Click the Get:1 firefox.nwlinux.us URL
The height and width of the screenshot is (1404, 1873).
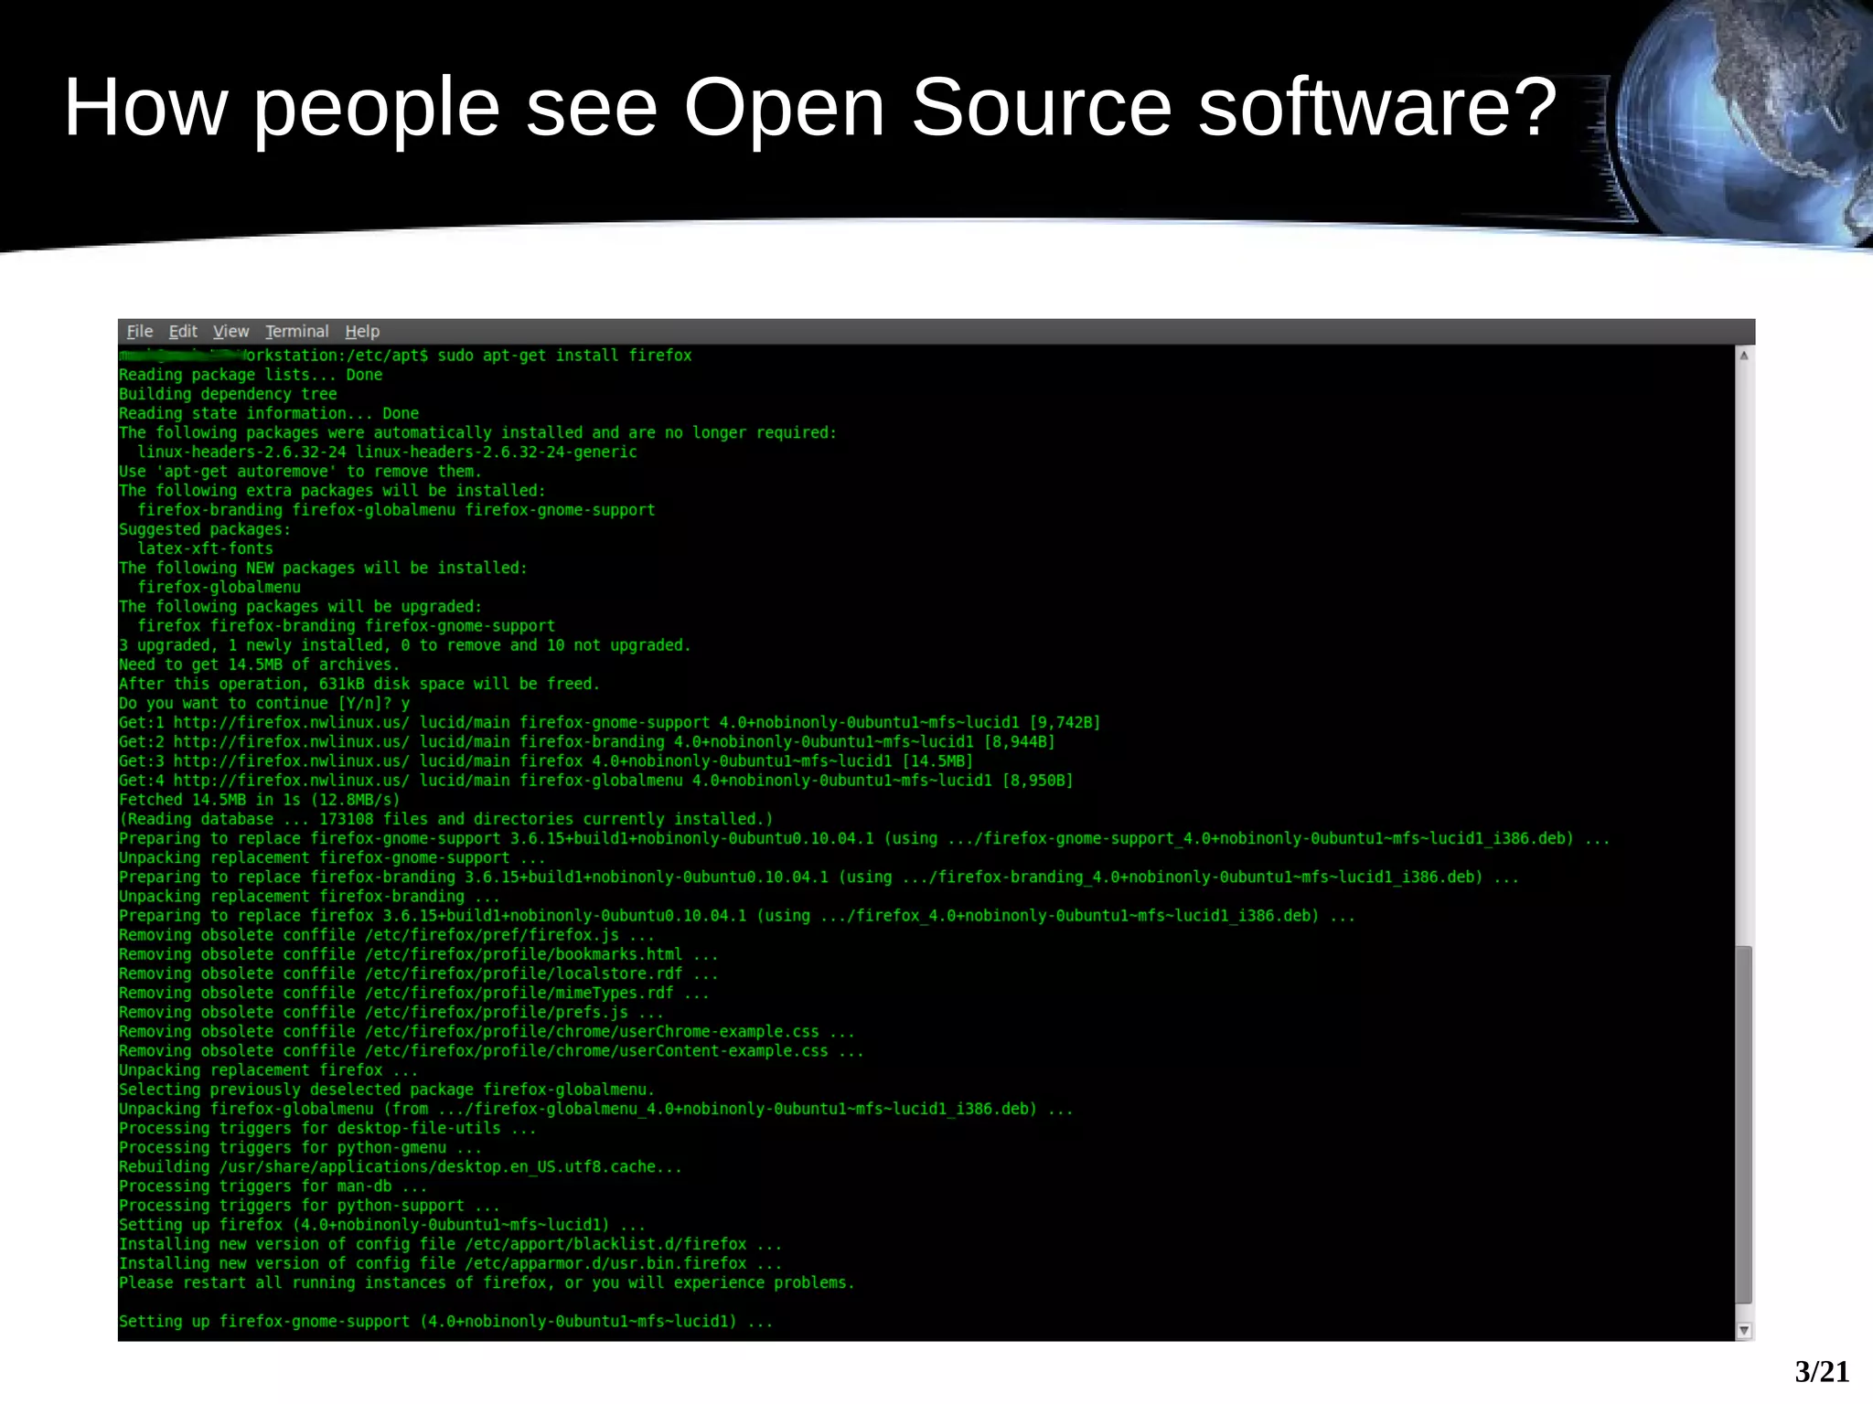[x=291, y=723]
